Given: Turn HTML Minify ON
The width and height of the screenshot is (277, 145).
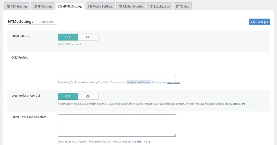Looking at the screenshot, I should 88,37.
